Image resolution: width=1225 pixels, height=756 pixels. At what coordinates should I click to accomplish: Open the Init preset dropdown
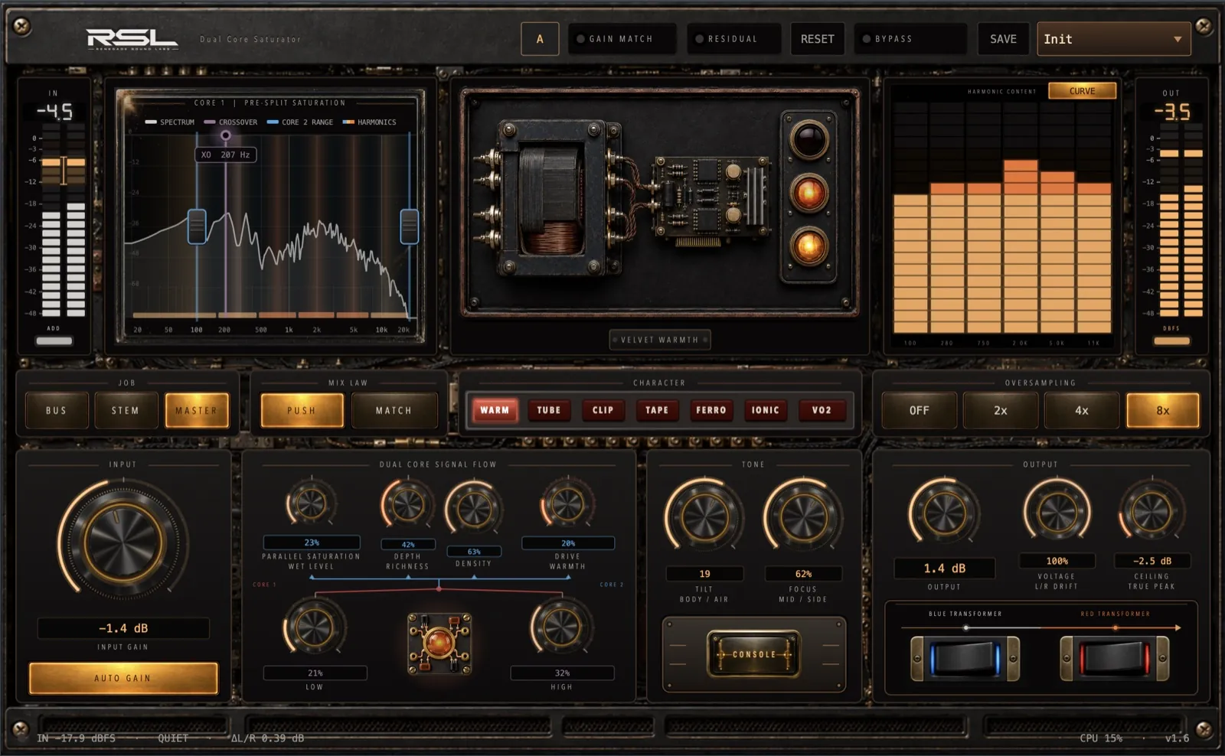[x=1113, y=39]
